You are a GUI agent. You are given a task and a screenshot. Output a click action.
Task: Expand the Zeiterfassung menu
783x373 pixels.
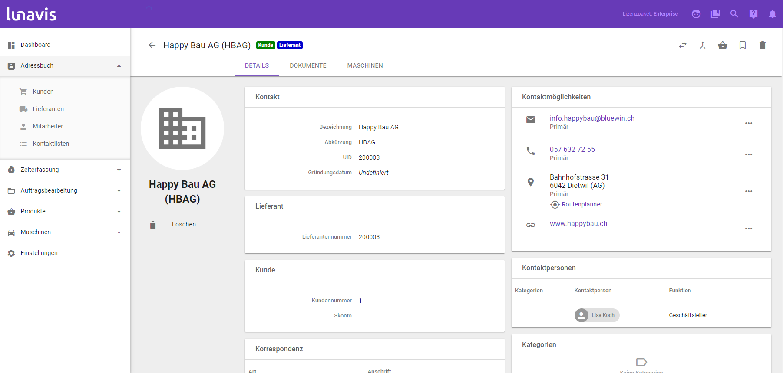point(119,170)
